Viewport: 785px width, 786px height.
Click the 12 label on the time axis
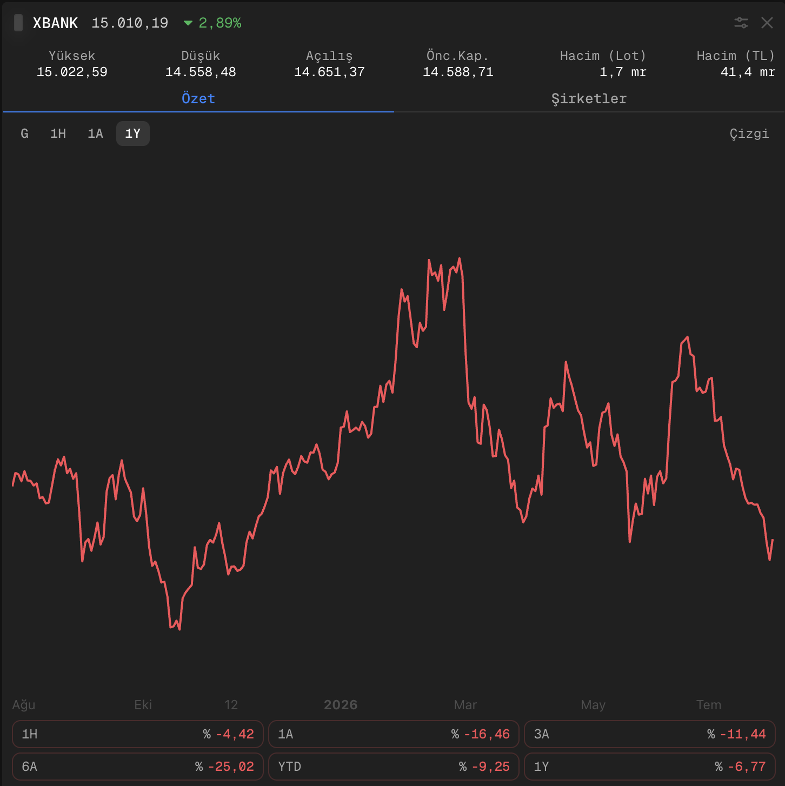(231, 705)
